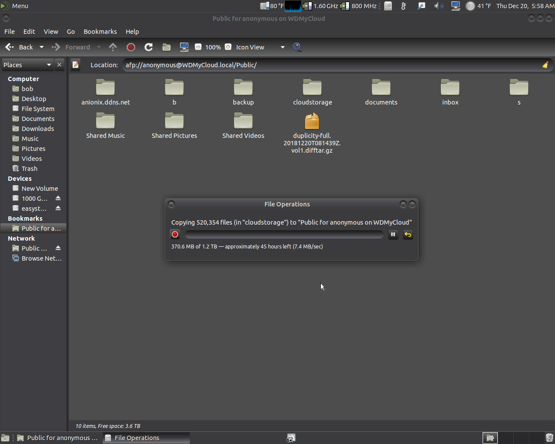The height and width of the screenshot is (444, 555).
Task: Click the copy progress bar
Action: [284, 235]
